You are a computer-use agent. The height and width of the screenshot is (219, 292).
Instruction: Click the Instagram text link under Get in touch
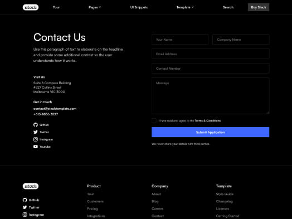point(46,139)
